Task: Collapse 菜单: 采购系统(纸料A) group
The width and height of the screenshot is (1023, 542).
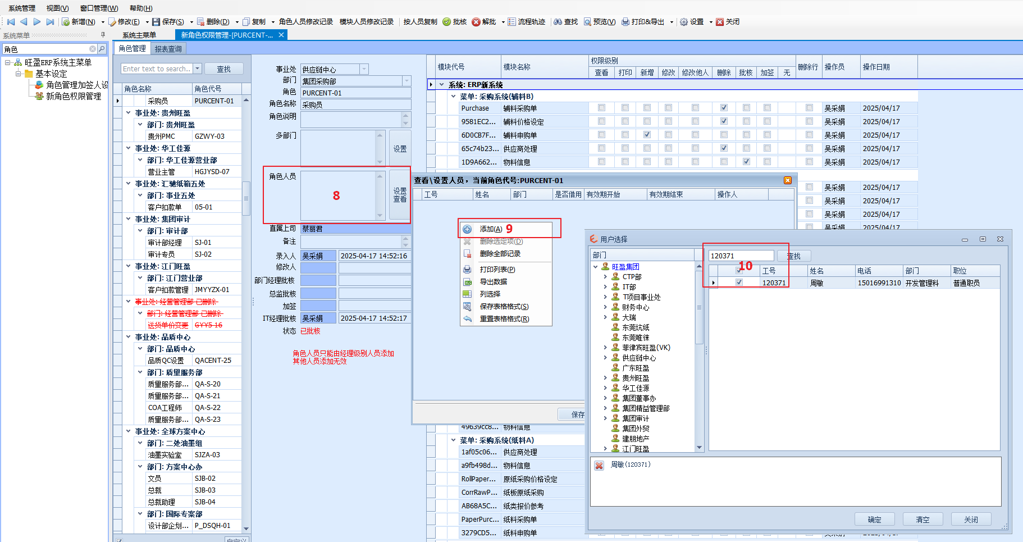Action: click(x=454, y=440)
